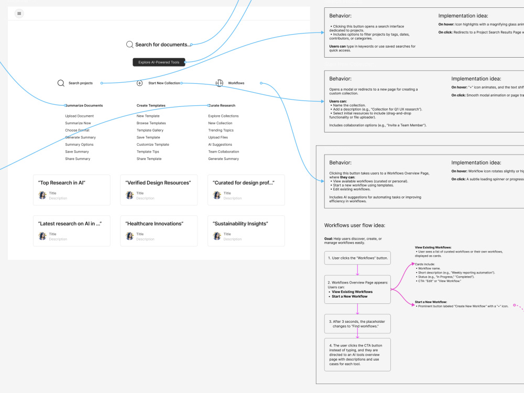This screenshot has width=524, height=393.
Task: Open the "Healthcare Innovations" card title
Action: [155, 224]
